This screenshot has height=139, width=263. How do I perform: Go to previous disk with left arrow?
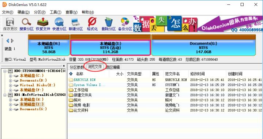(x=8, y=41)
